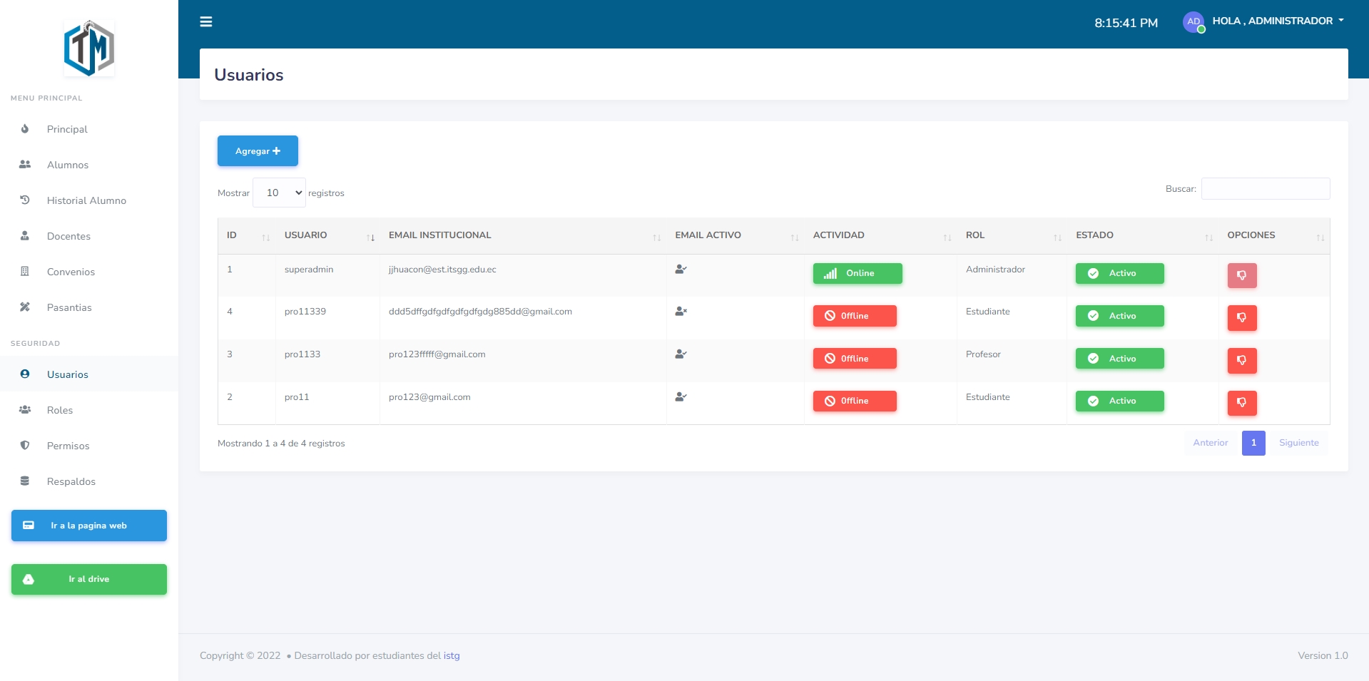
Task: Sort by EMAIL INSTITUCIONAL column
Action: pos(523,235)
